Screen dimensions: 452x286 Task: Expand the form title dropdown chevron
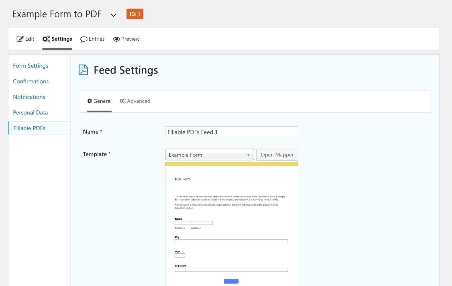[113, 15]
